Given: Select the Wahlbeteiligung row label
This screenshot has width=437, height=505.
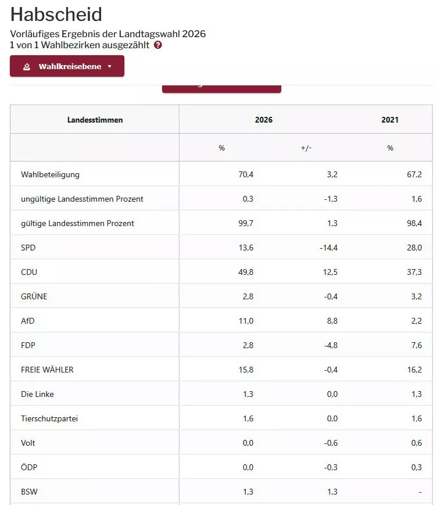Looking at the screenshot, I should (50, 174).
